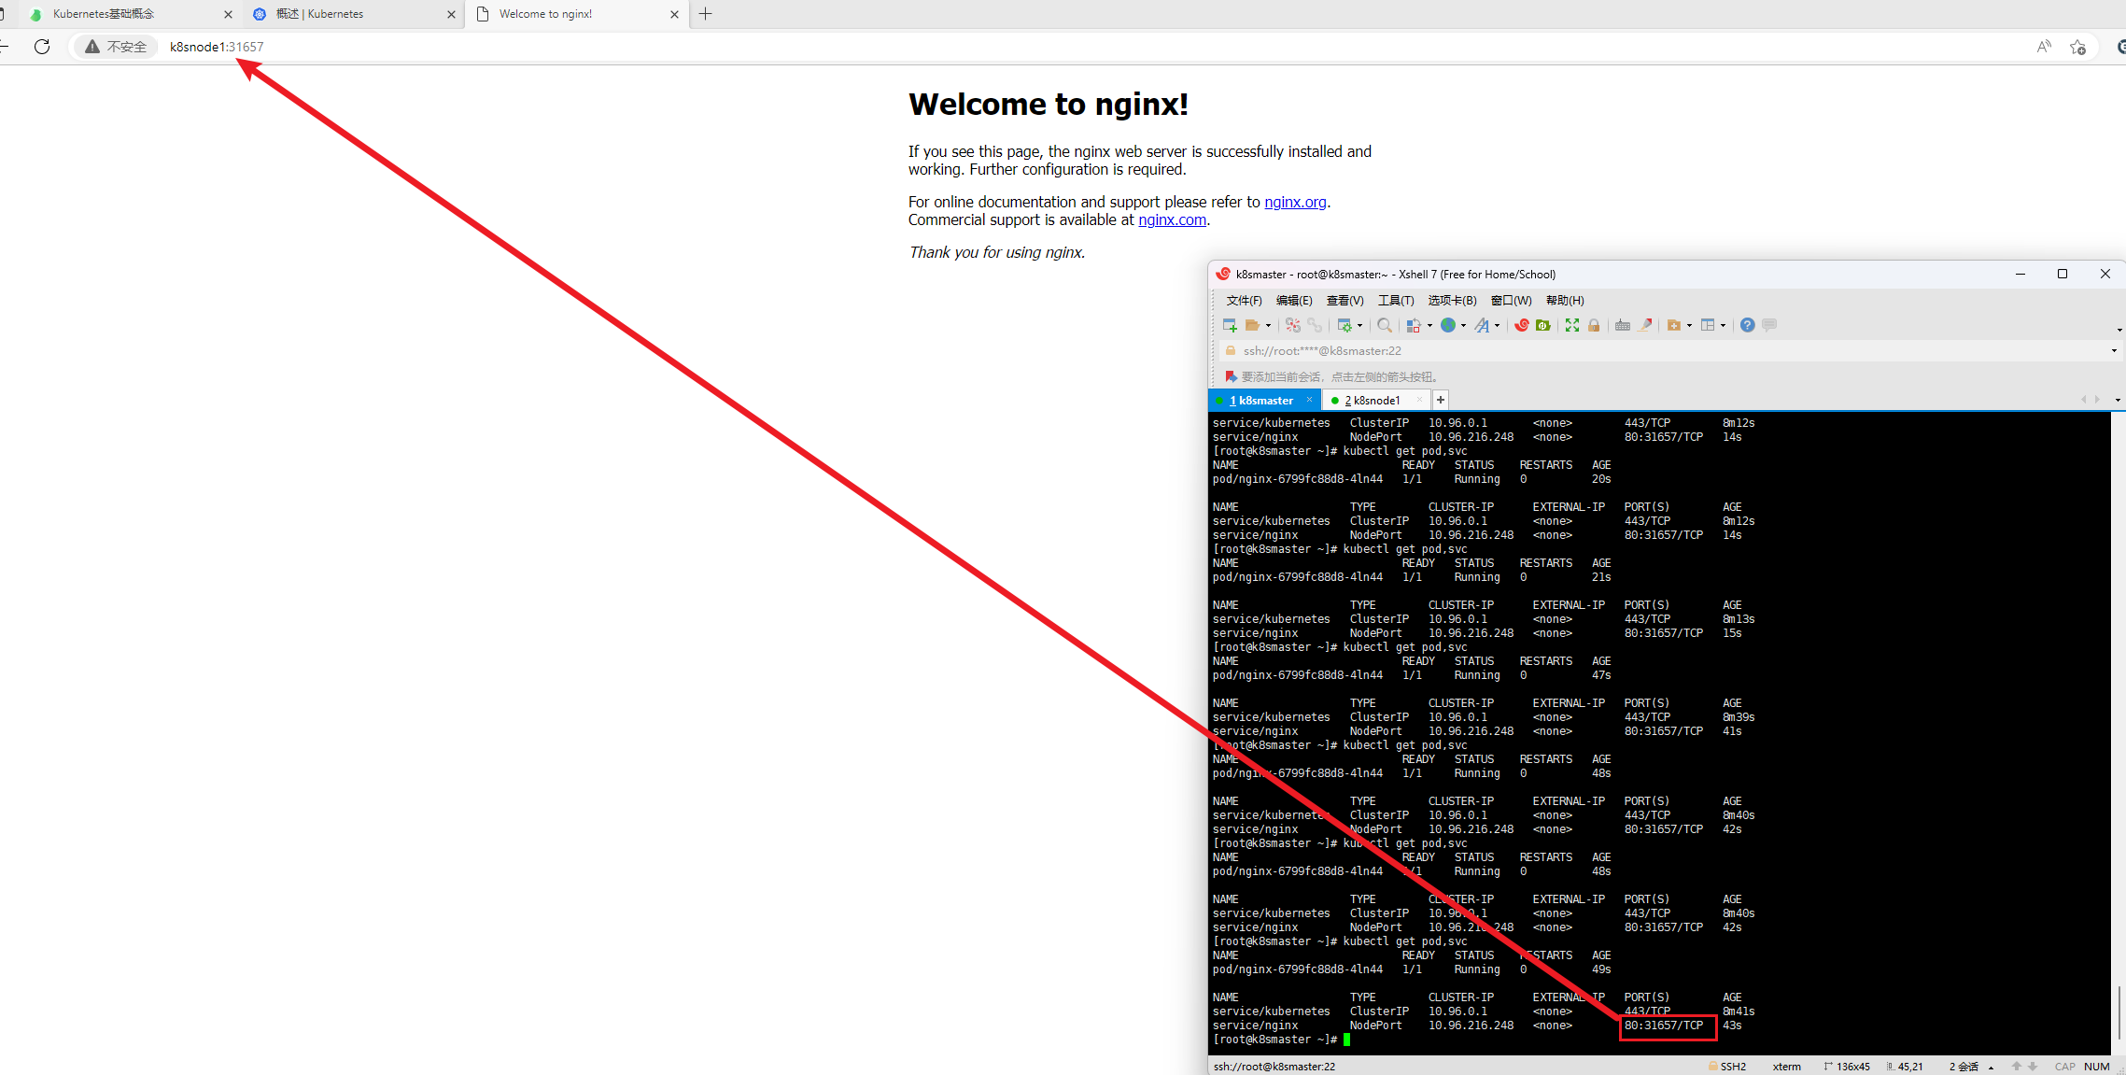The image size is (2126, 1075).
Task: Close the Kubernetes基础概念 browser tab
Action: pos(228,14)
